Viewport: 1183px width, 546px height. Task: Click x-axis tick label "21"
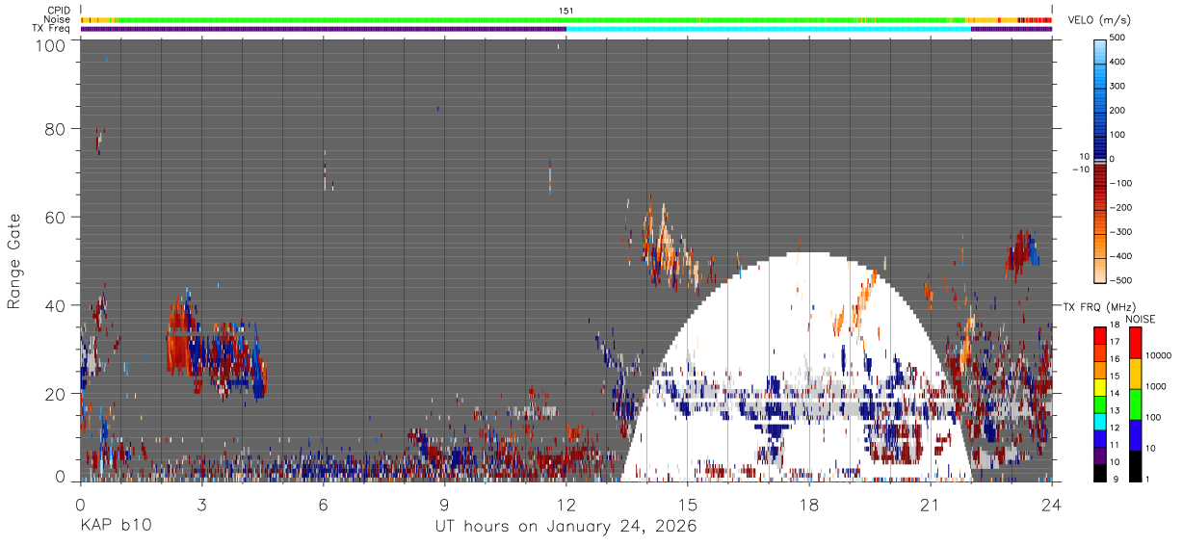[x=931, y=504]
